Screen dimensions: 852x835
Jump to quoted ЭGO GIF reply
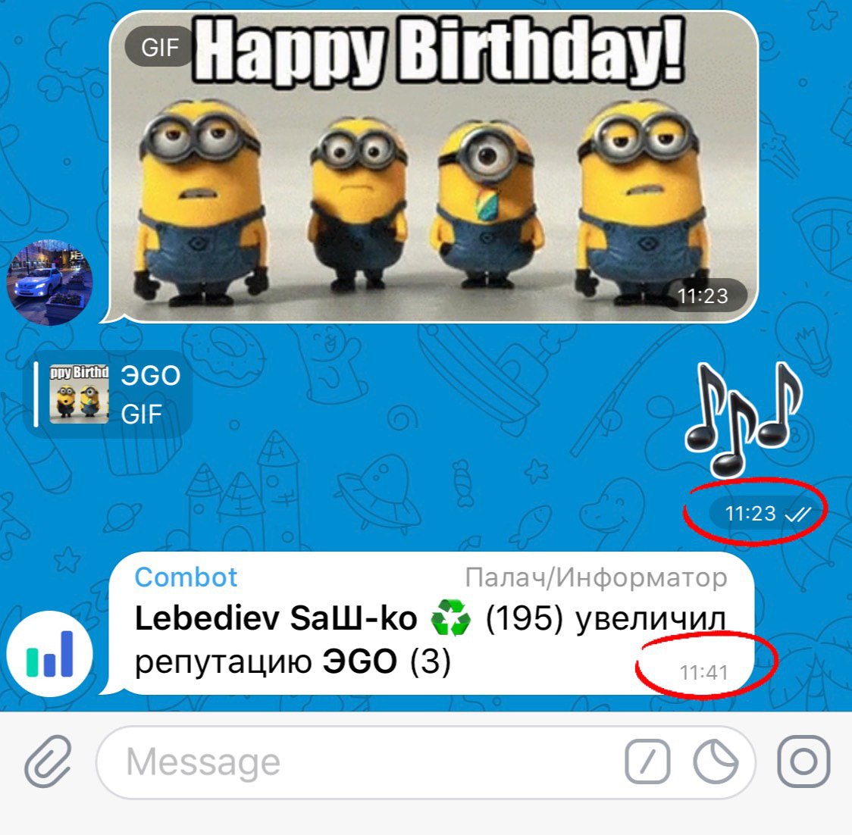click(x=108, y=395)
